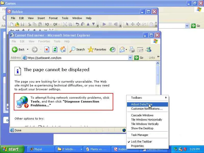Expand Roblox playback toolbar options chevron
Screen dimensions: 204x153
click(x=120, y=26)
